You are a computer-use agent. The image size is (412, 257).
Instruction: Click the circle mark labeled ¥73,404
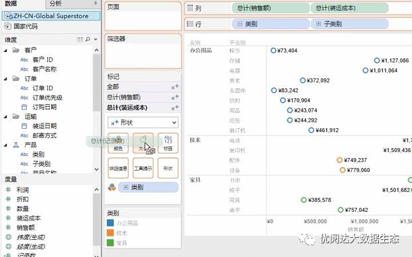273,50
